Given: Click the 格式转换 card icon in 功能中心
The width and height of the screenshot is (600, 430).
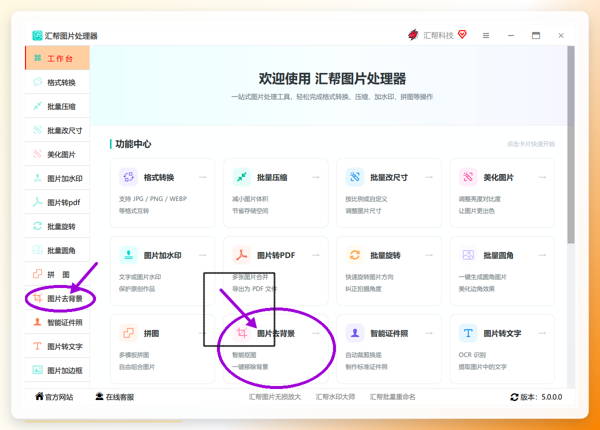Looking at the screenshot, I should click(128, 177).
